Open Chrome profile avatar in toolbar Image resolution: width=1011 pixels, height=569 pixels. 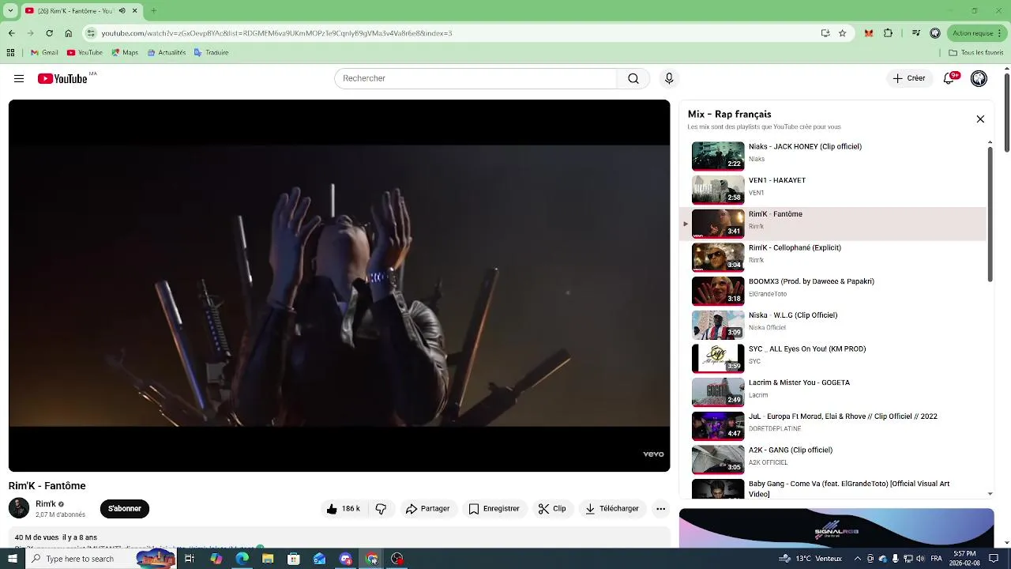pos(935,33)
